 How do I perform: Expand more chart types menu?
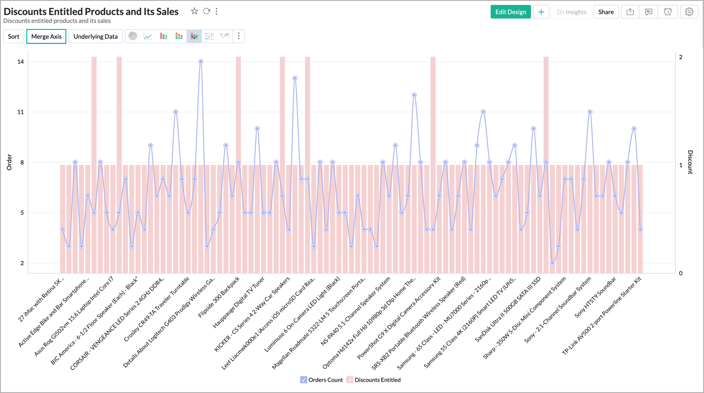(x=239, y=36)
